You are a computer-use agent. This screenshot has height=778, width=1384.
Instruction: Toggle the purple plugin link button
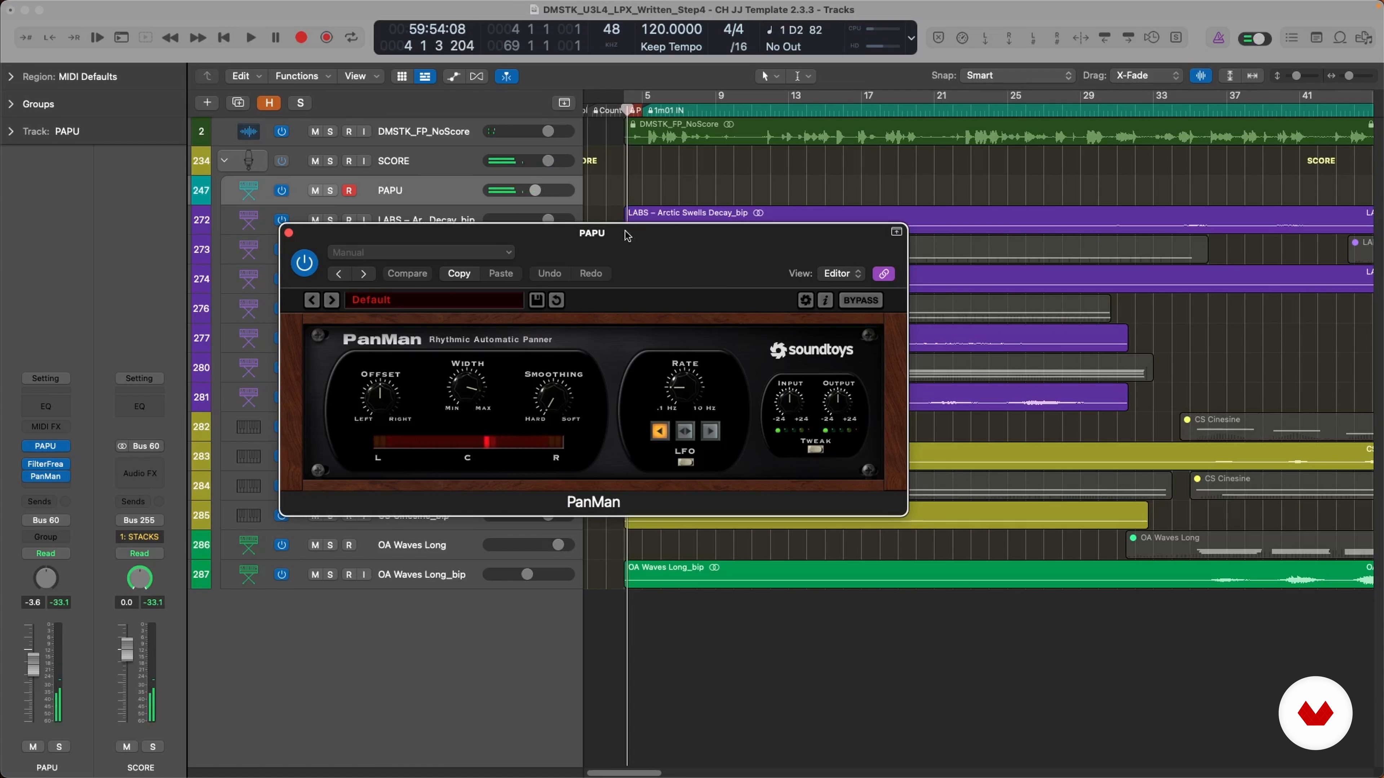(x=884, y=274)
